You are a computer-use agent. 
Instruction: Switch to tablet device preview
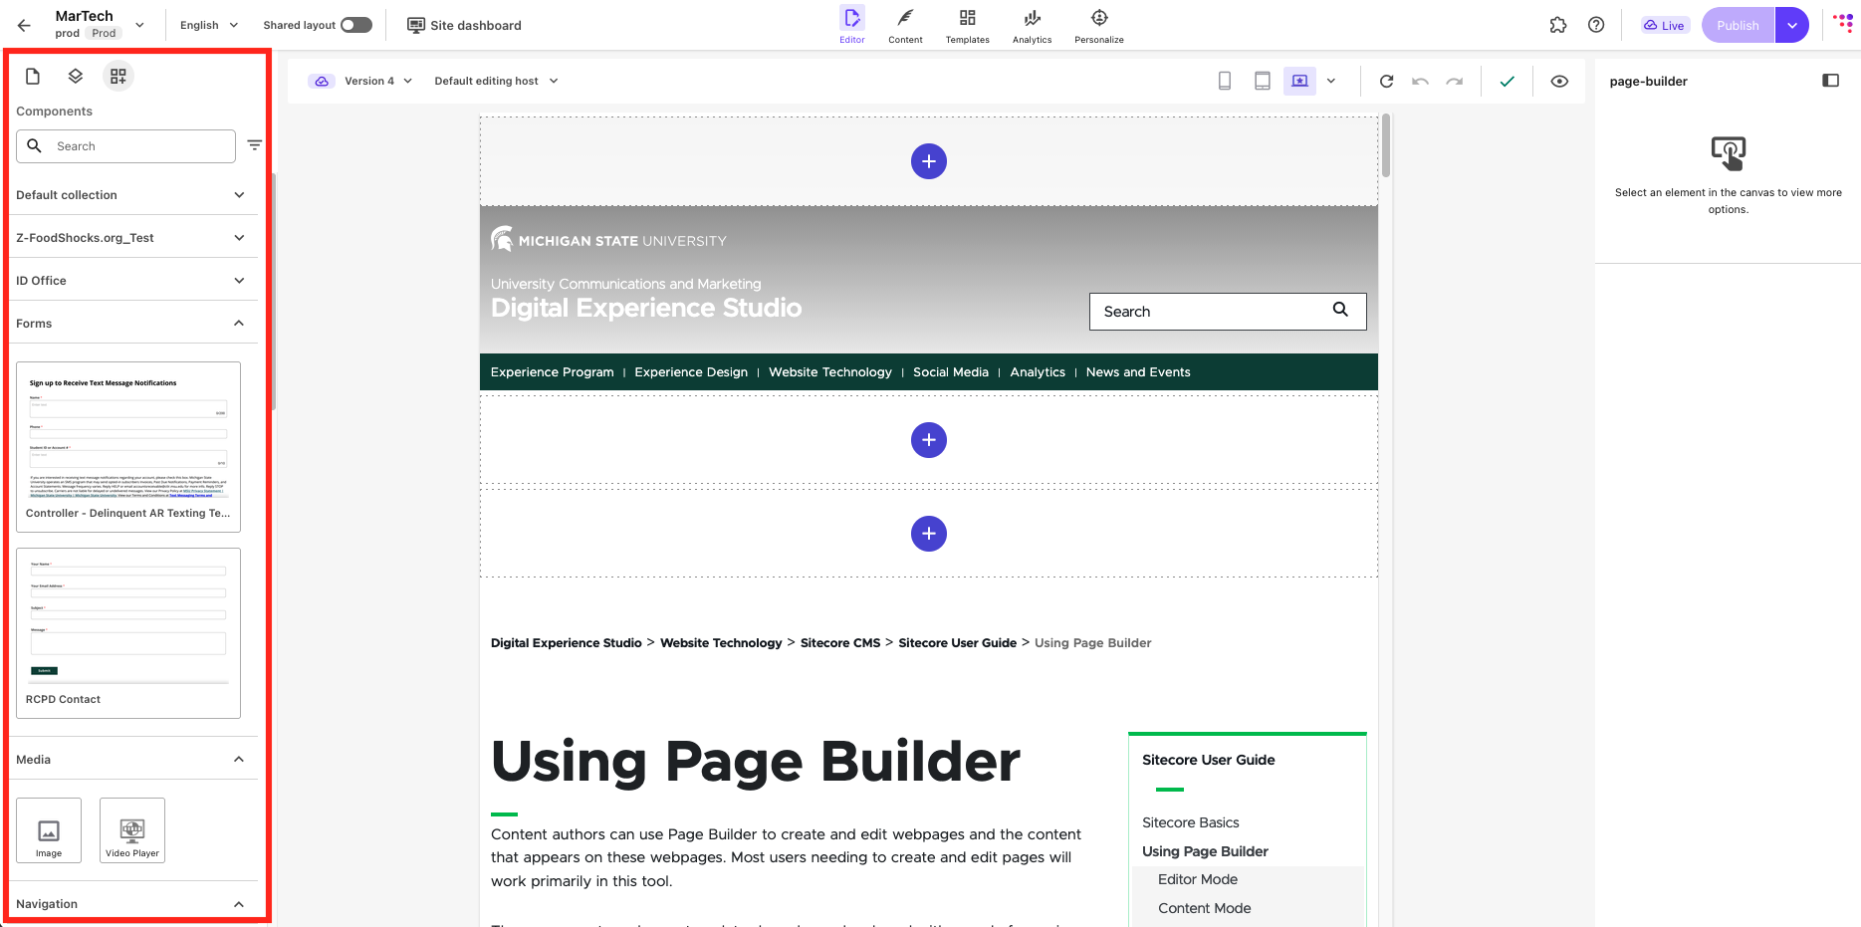[x=1263, y=82]
